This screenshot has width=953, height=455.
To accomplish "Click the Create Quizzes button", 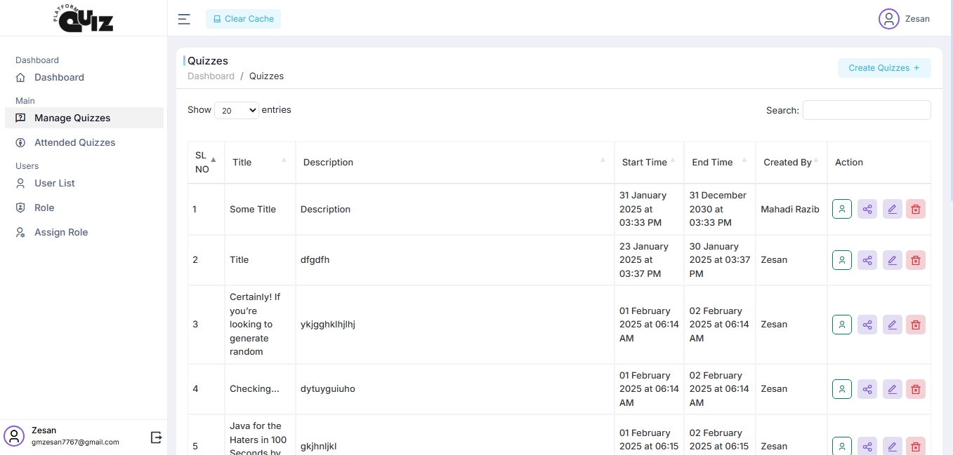I will pyautogui.click(x=883, y=68).
